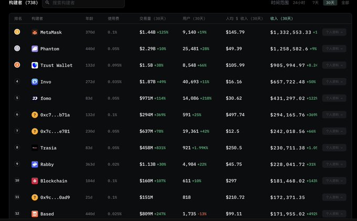The image size is (357, 221).
Task: Click fomo revenue $431,297.02
Action: [287, 98]
